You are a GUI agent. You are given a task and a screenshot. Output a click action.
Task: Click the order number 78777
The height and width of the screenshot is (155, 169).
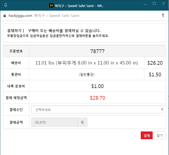tap(97, 51)
